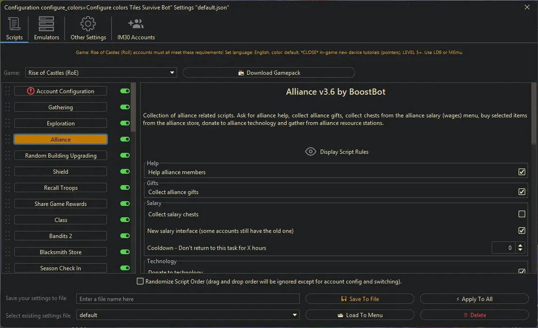
Task: Open the Game selection dropdown
Action: pos(101,73)
